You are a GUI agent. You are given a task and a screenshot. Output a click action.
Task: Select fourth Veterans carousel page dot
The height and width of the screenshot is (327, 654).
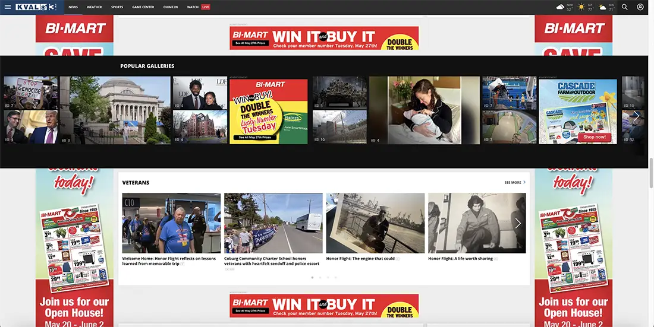point(335,277)
